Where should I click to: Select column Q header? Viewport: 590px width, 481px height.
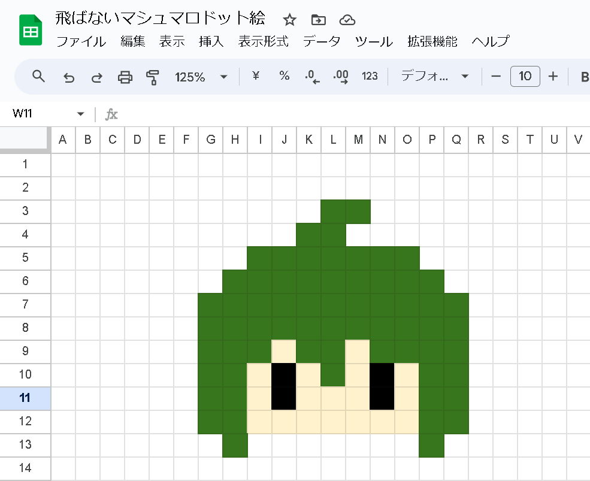click(x=456, y=140)
